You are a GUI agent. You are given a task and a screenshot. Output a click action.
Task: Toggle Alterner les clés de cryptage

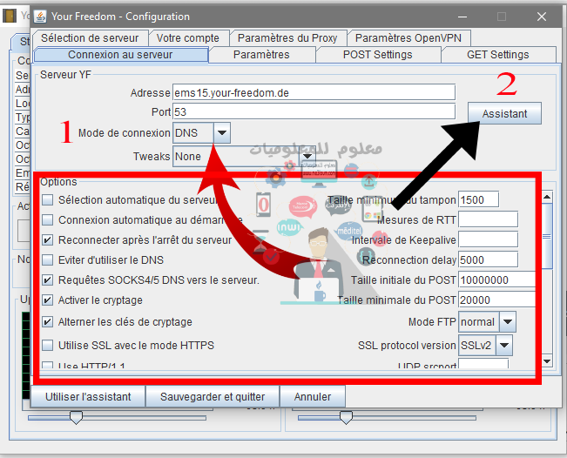[x=47, y=321]
